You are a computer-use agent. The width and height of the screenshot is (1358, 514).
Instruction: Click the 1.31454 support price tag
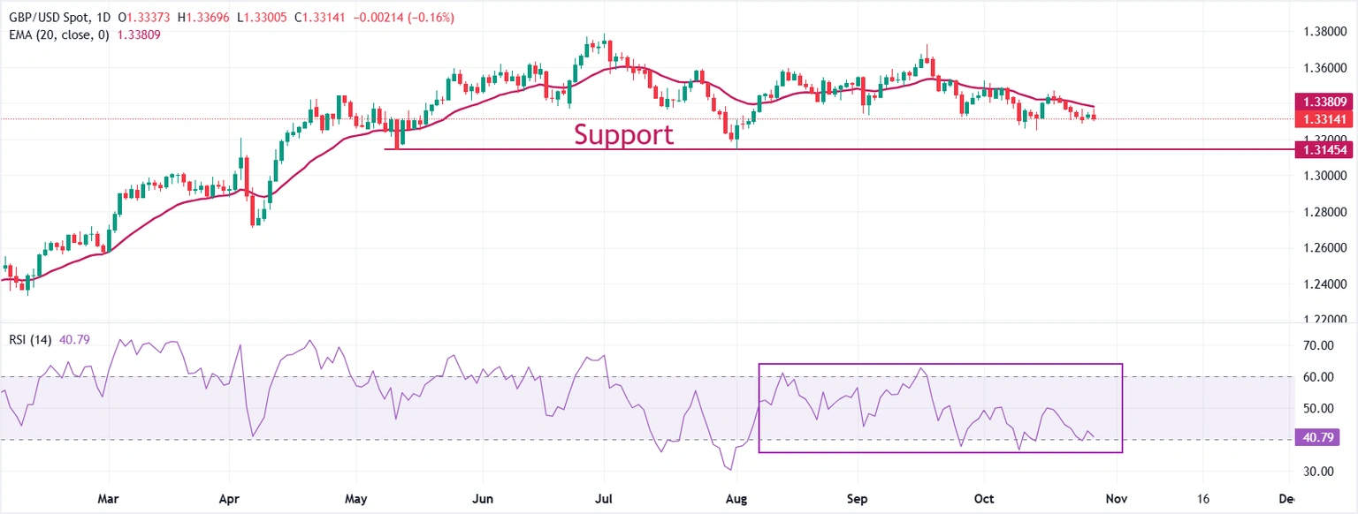click(1323, 149)
